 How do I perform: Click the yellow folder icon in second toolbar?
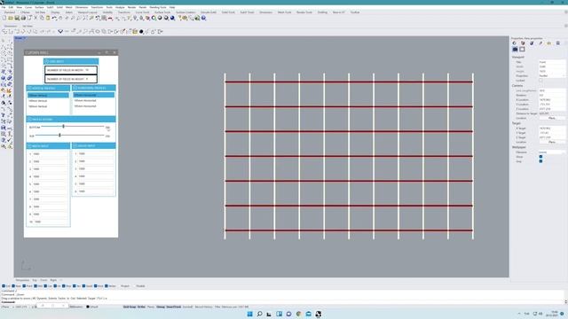tap(135, 32)
